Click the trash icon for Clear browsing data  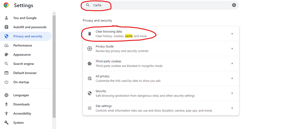90,34
